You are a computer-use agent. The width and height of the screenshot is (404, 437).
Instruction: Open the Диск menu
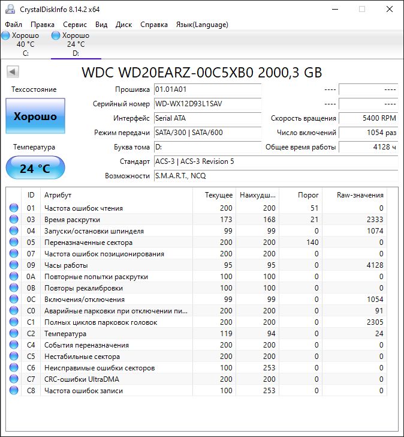coord(123,25)
